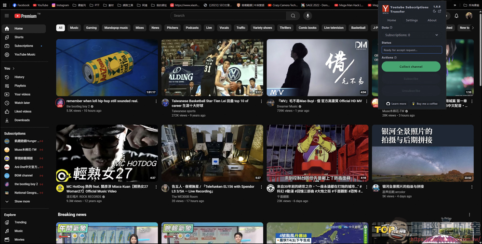482x244 pixels.
Task: Open the YouTube hamburger guide menu
Action: click(x=7, y=16)
